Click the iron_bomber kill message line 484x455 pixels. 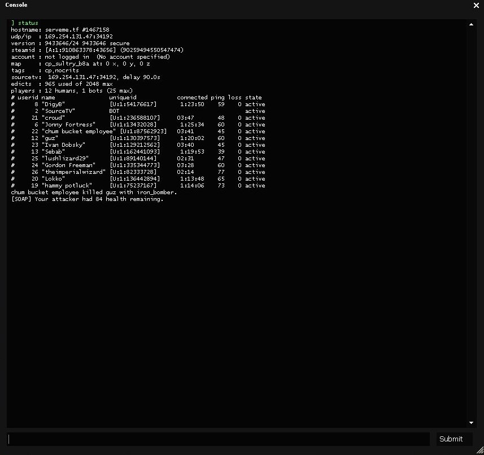tap(94, 193)
